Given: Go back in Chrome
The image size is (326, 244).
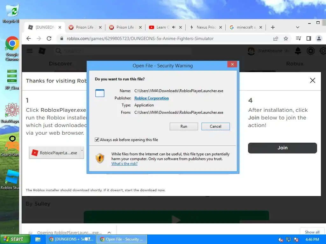Looking at the screenshot, I should coord(29,38).
